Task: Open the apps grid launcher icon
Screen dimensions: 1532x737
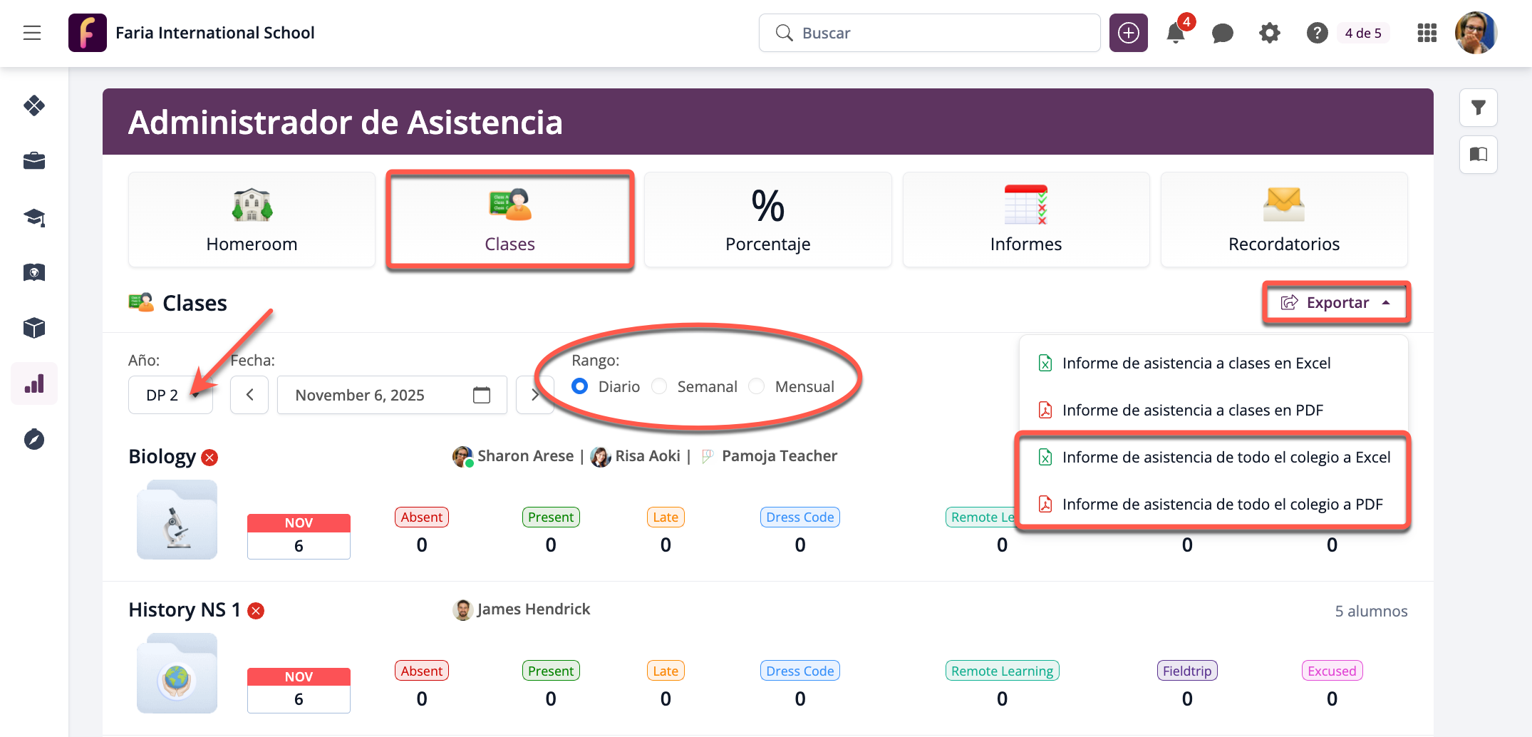Action: coord(1427,33)
